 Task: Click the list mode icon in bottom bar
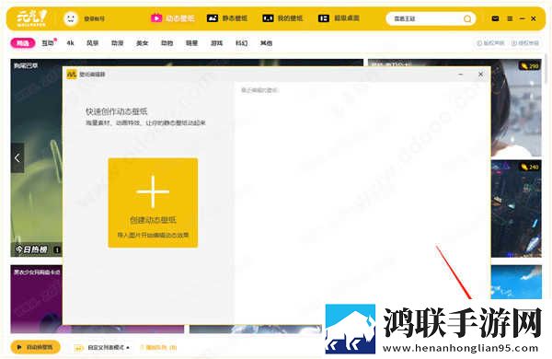78,348
